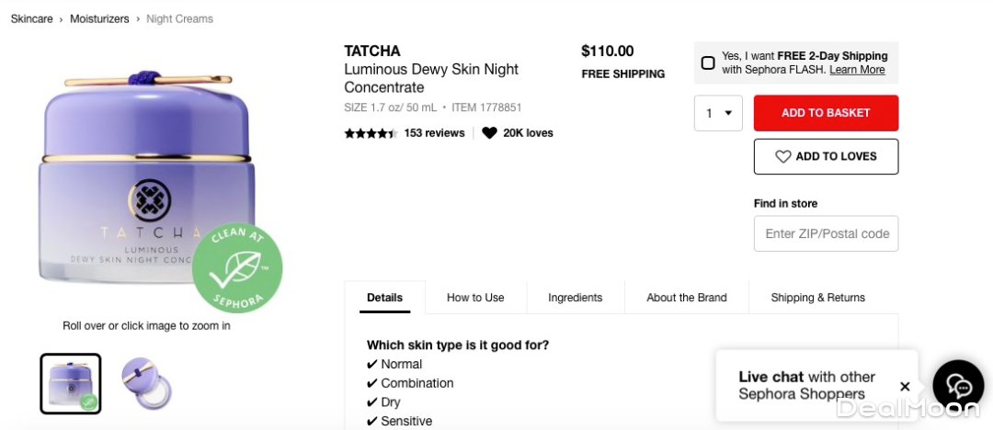Enable FREE 2-Day Shipping checkbox
This screenshot has width=993, height=430.
point(708,63)
